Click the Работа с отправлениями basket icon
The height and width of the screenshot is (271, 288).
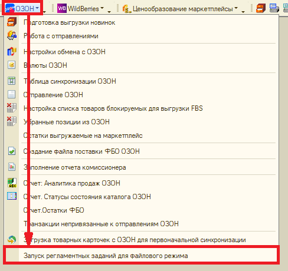click(x=12, y=35)
